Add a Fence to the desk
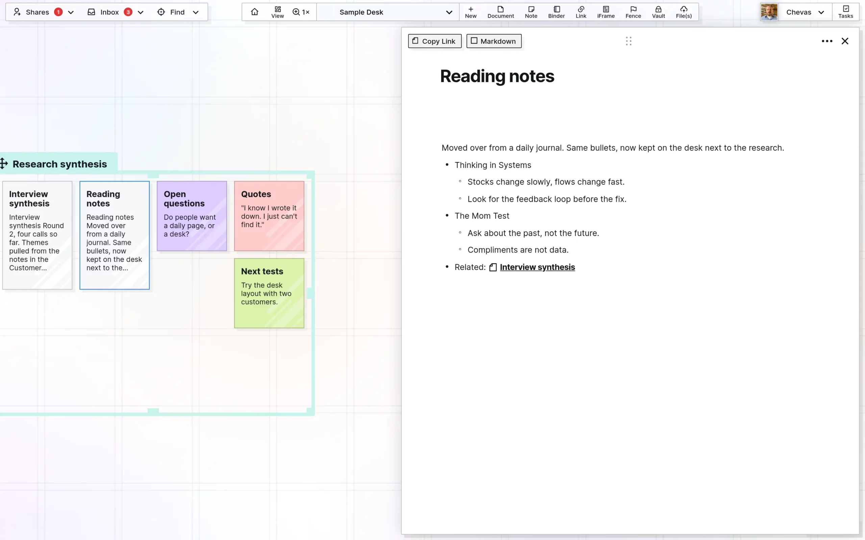Screen dimensions: 865x540 coord(633,12)
